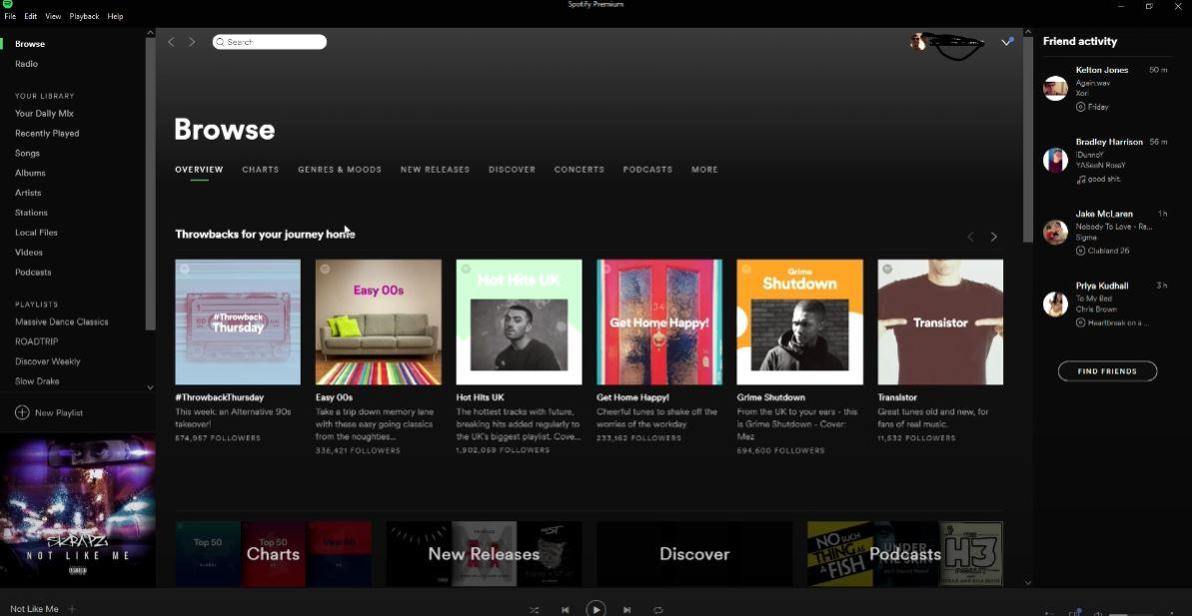1192x616 pixels.
Task: Open the Easy 00s playlist cover
Action: point(379,322)
